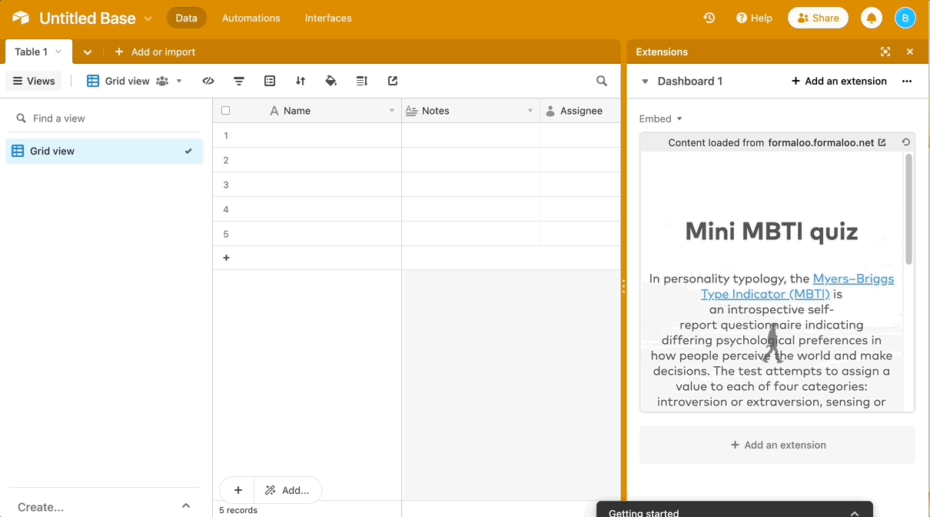Screen dimensions: 930x517
Task: Expand the Extensions dashboard to fullscreen
Action: click(x=885, y=52)
